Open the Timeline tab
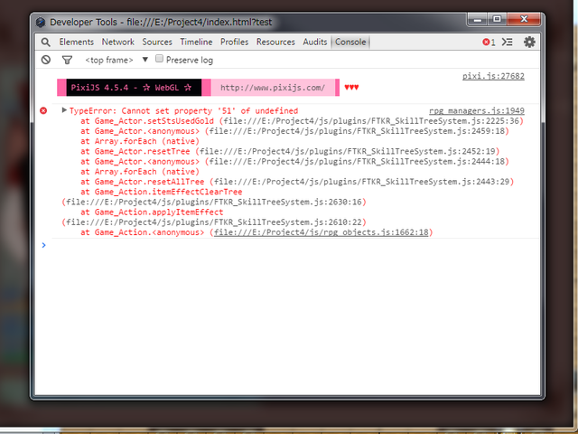 tap(196, 42)
